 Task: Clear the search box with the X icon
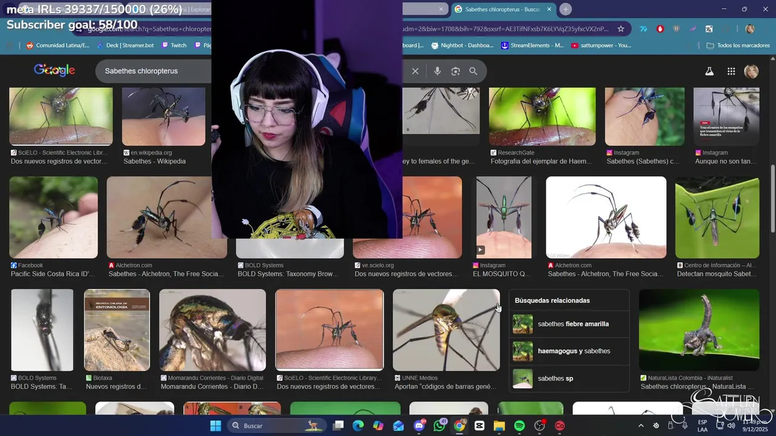[415, 71]
